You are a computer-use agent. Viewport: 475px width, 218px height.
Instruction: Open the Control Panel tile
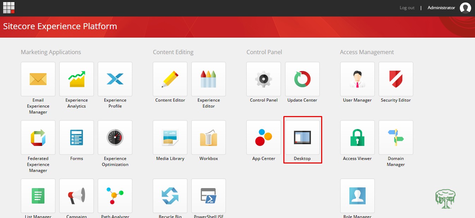[x=264, y=79]
